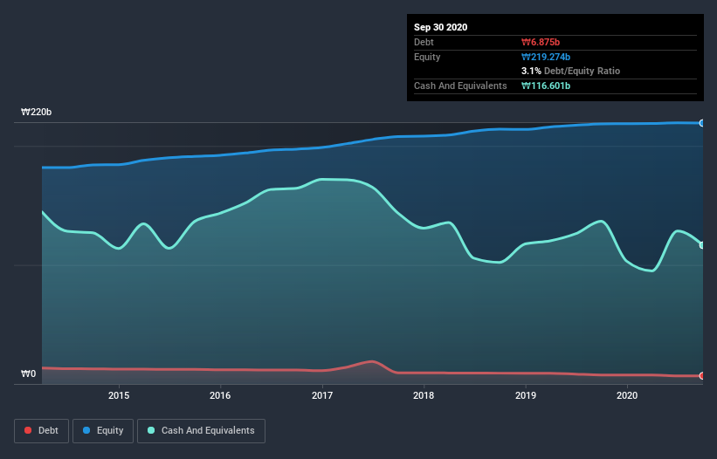Click Cash And Equivalents label in tooltip
This screenshot has width=717, height=459.
pyautogui.click(x=460, y=86)
